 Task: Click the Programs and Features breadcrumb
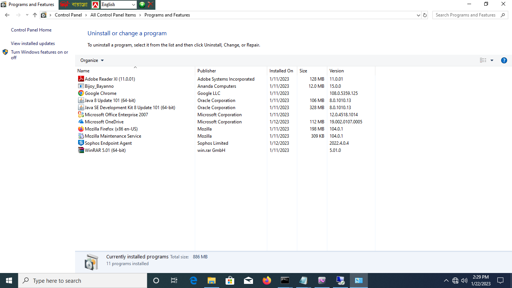click(167, 15)
